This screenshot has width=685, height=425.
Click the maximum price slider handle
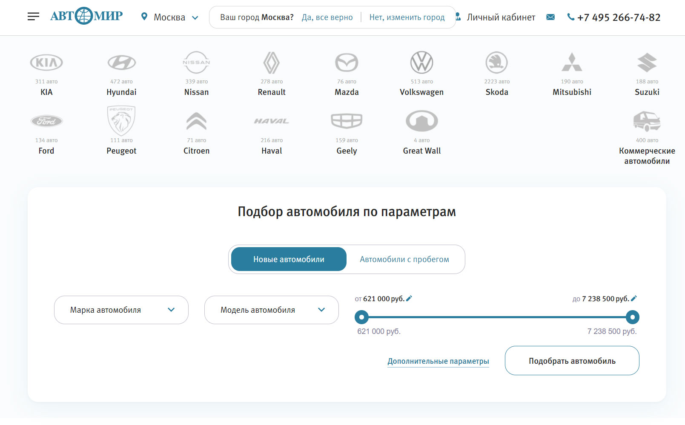click(x=633, y=317)
